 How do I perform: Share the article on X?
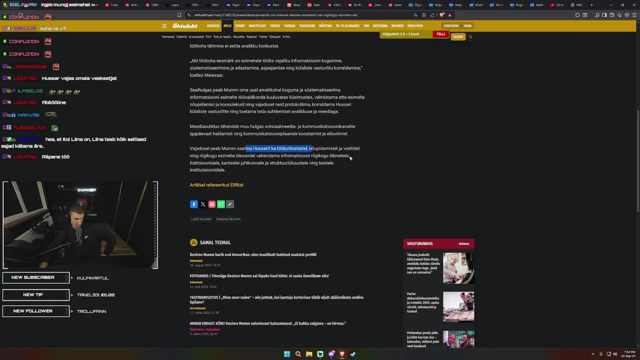tap(203, 204)
